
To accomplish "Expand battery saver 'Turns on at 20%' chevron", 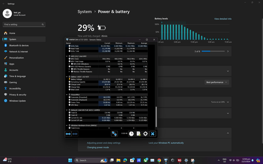I will click(228, 102).
